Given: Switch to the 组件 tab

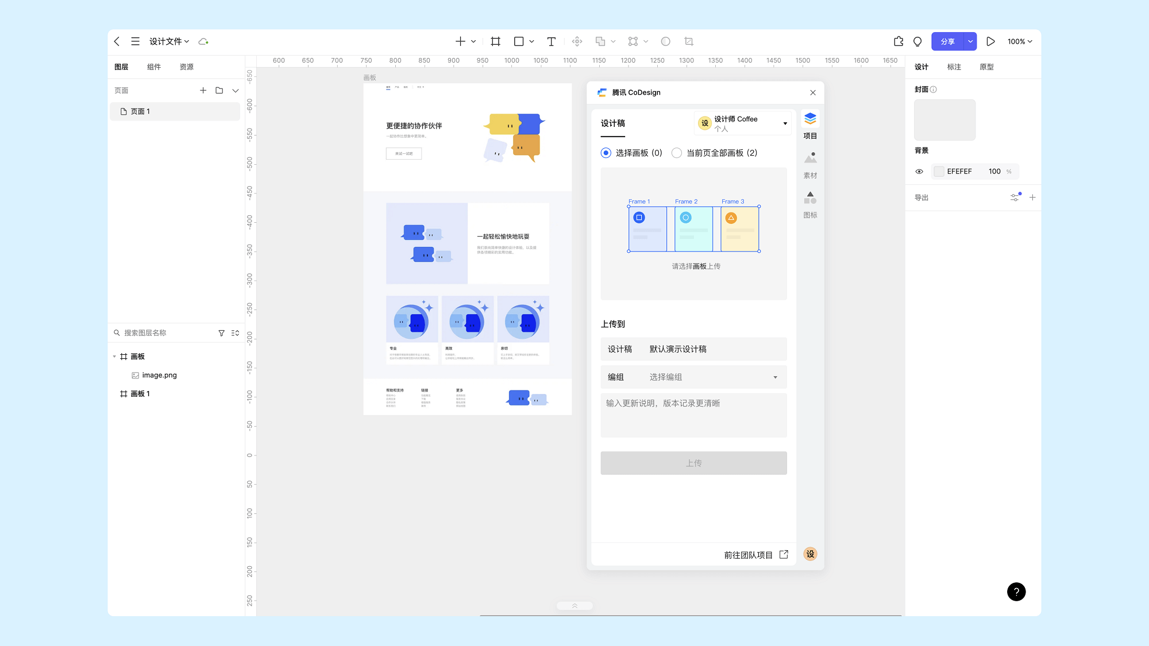Looking at the screenshot, I should (x=153, y=67).
